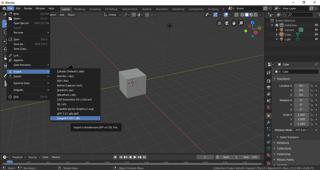Image resolution: width=320 pixels, height=170 pixels.
Task: Jump to the timeline end frame
Action: point(144,157)
